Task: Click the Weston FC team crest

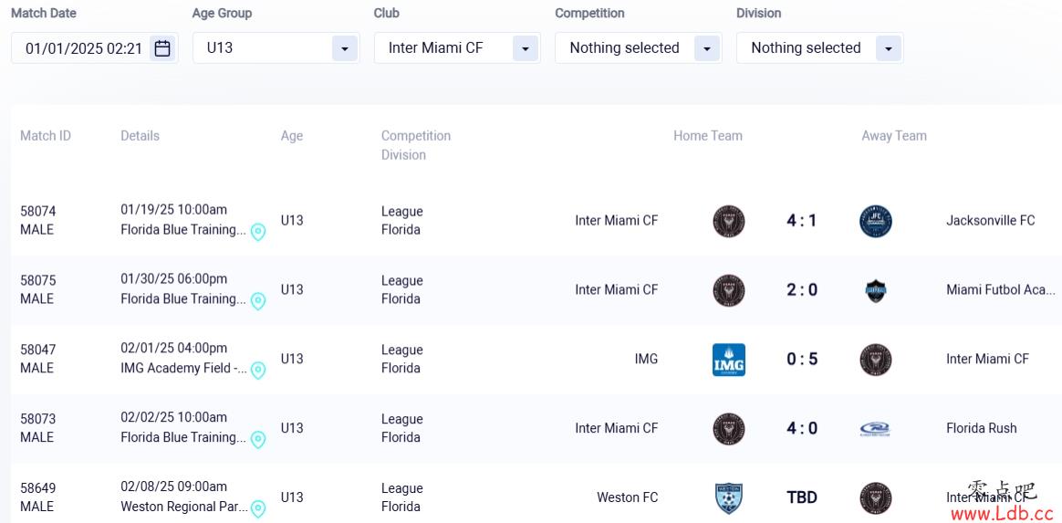Action: (729, 498)
